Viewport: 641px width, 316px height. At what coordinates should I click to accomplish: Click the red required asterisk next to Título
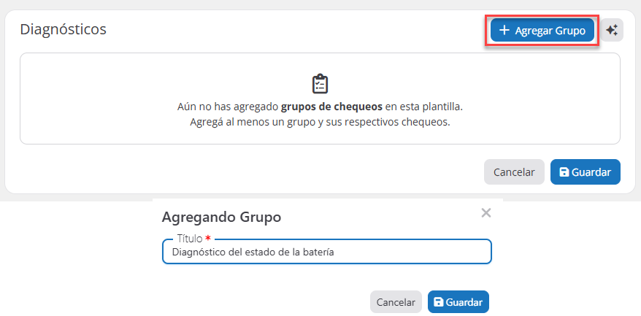208,239
